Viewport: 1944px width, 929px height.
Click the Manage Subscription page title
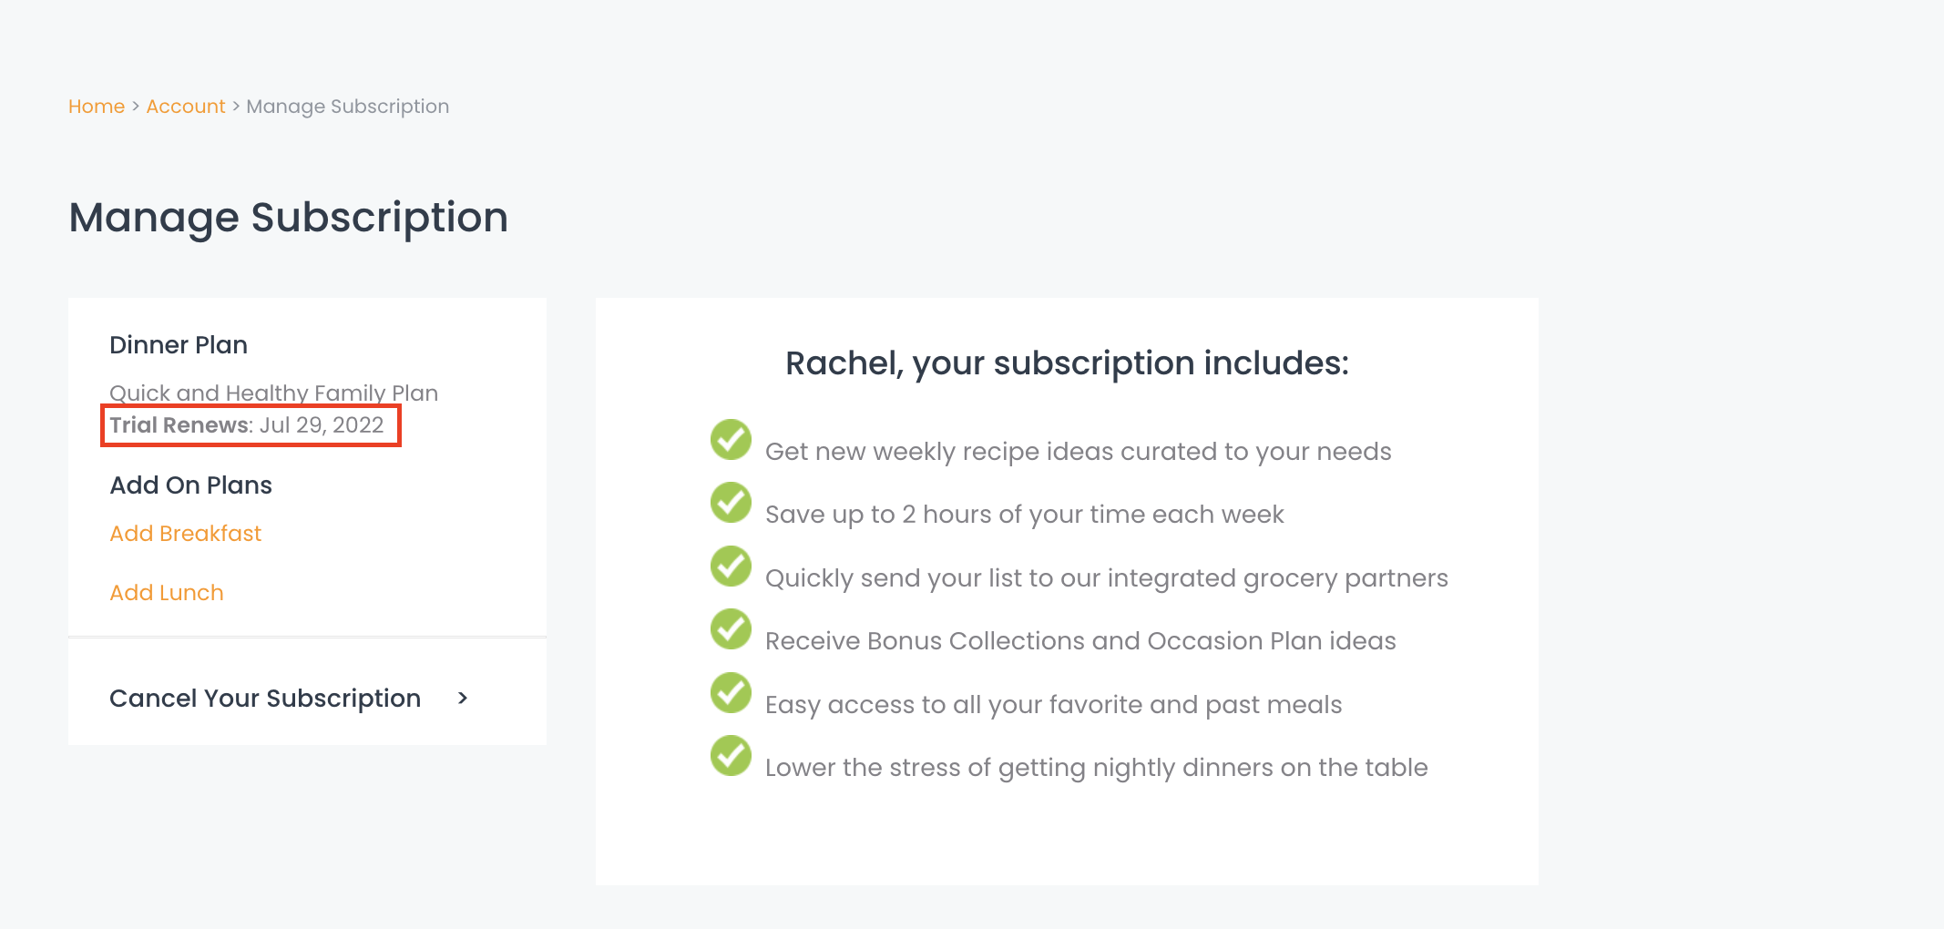(x=289, y=218)
